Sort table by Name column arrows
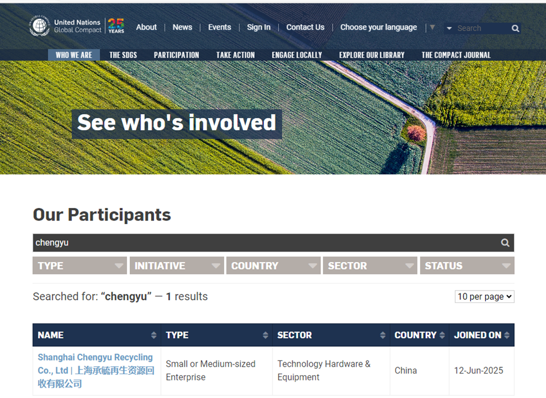Viewport: 546px width, 398px height. 154,335
